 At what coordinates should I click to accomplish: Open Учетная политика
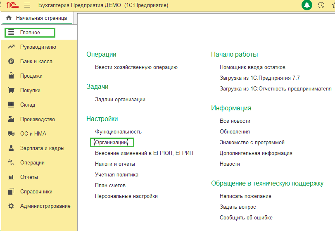pos(116,174)
